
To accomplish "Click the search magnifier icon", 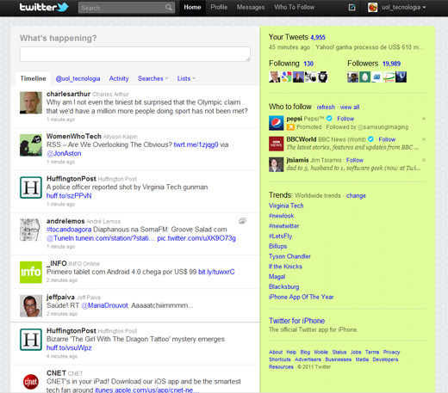I will coord(169,8).
